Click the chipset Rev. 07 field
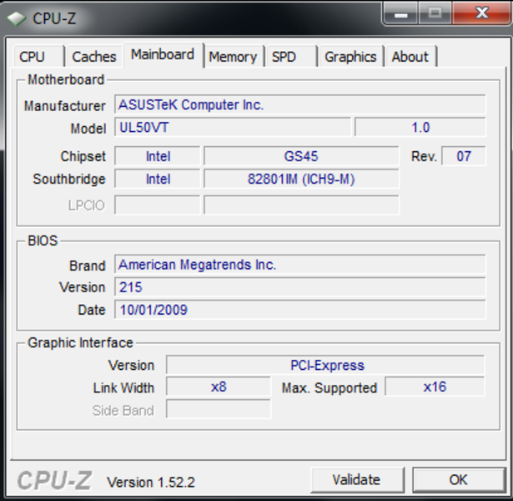513x501 pixels. [x=464, y=156]
